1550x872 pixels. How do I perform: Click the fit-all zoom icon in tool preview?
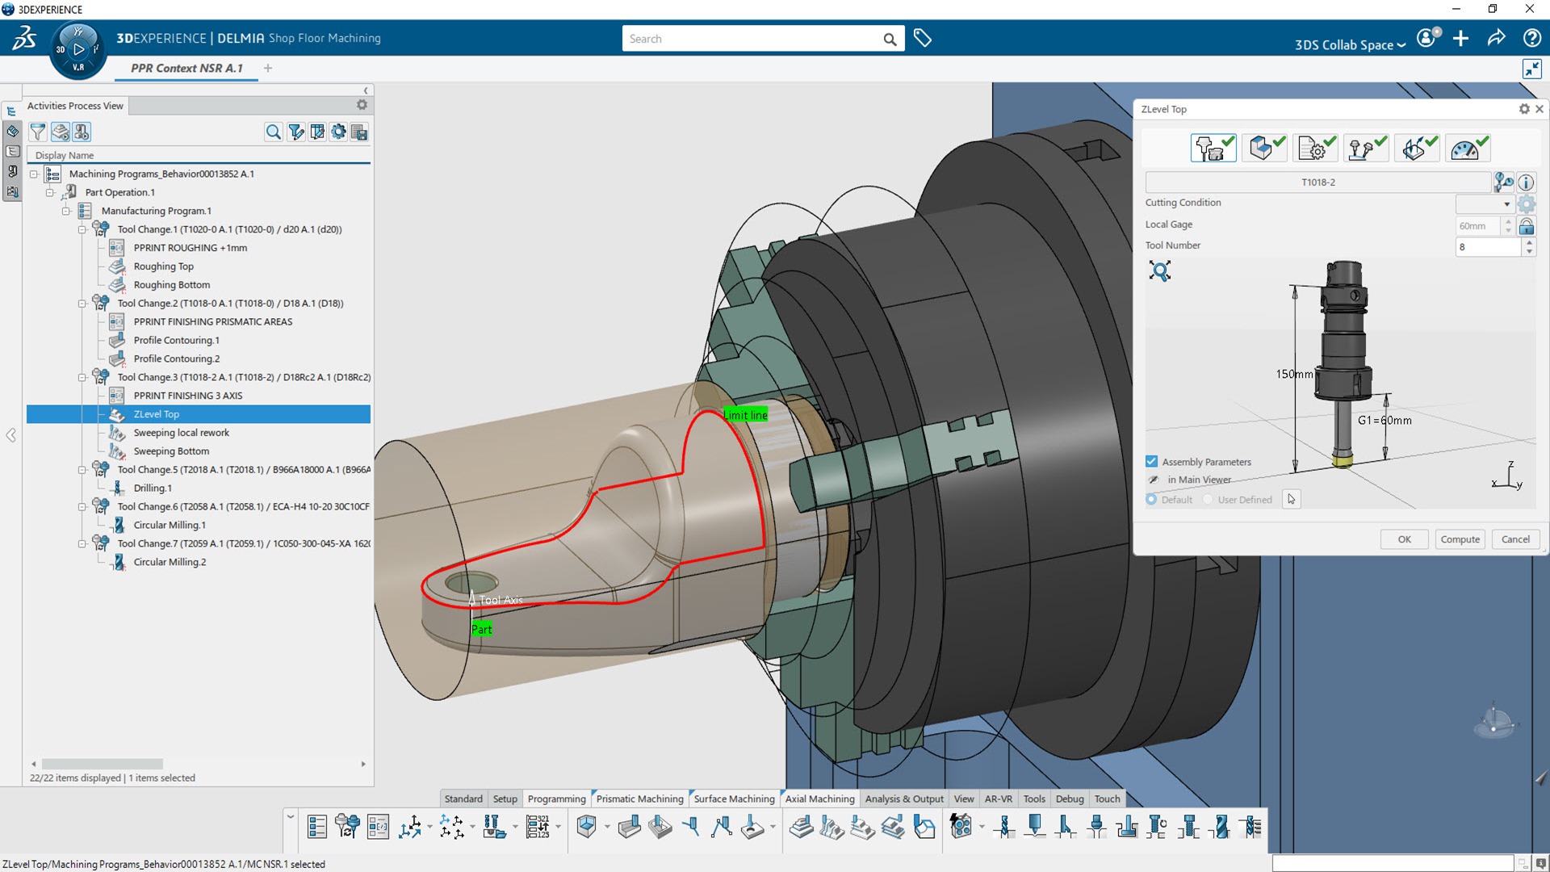(x=1160, y=271)
